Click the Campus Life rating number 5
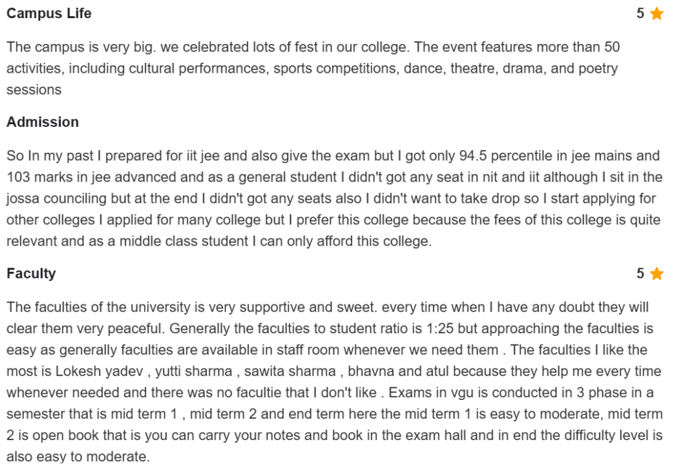 pyautogui.click(x=640, y=14)
